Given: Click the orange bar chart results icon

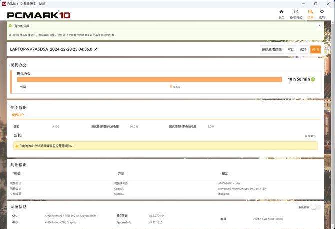Looking at the screenshot, I should (310, 12).
